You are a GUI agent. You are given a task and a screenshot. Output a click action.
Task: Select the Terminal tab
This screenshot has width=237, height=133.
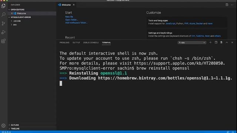106,43
